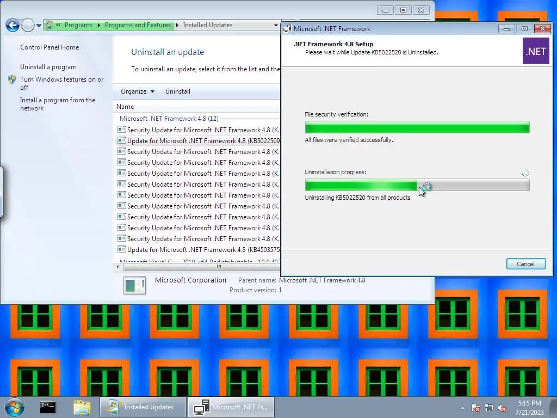This screenshot has height=418, width=557.
Task: Open Command Prompt from the taskbar
Action: tap(48, 407)
